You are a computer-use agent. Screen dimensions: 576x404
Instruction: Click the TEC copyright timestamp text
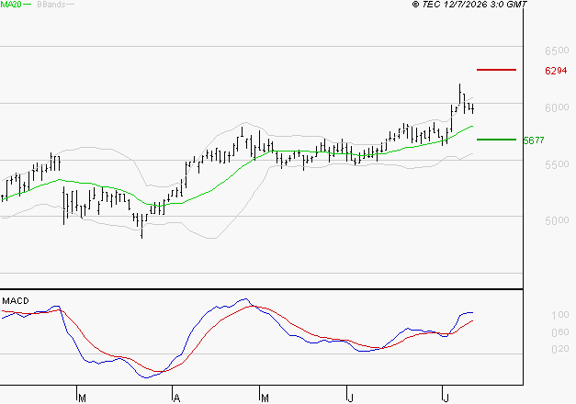pyautogui.click(x=469, y=5)
